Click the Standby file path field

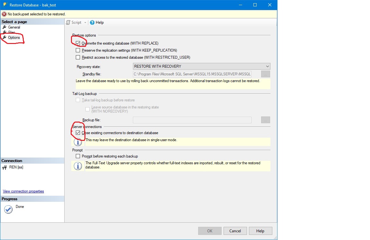point(192,74)
